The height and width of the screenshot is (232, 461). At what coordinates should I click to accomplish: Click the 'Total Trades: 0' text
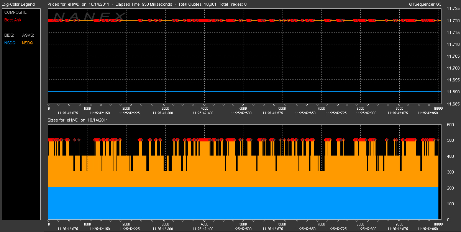pos(233,5)
